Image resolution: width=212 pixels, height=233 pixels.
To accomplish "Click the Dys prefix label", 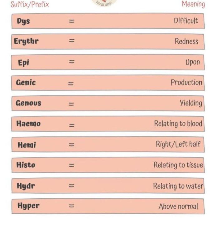I will 23,21.
